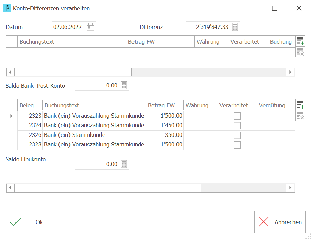Click the Vergütung column header

tap(275, 105)
